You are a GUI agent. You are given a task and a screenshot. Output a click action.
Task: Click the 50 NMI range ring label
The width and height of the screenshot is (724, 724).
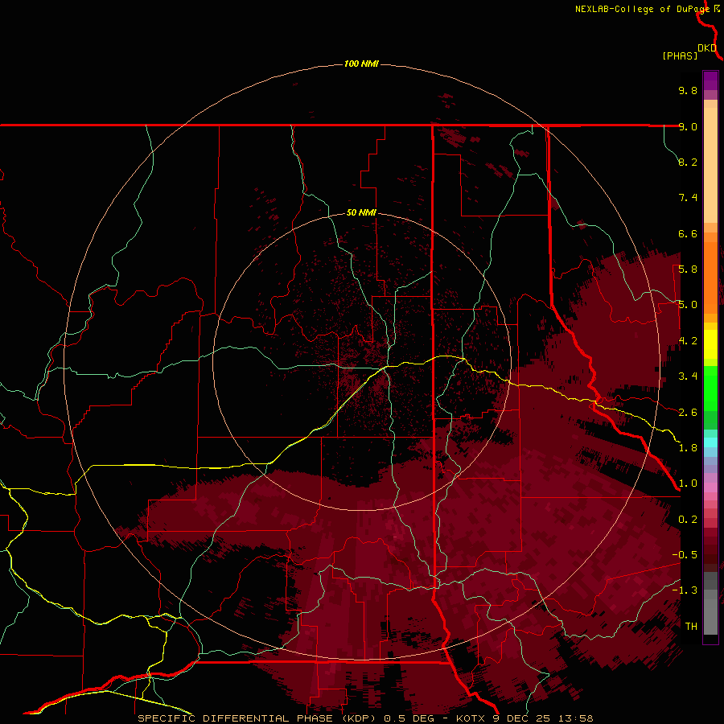pos(361,213)
